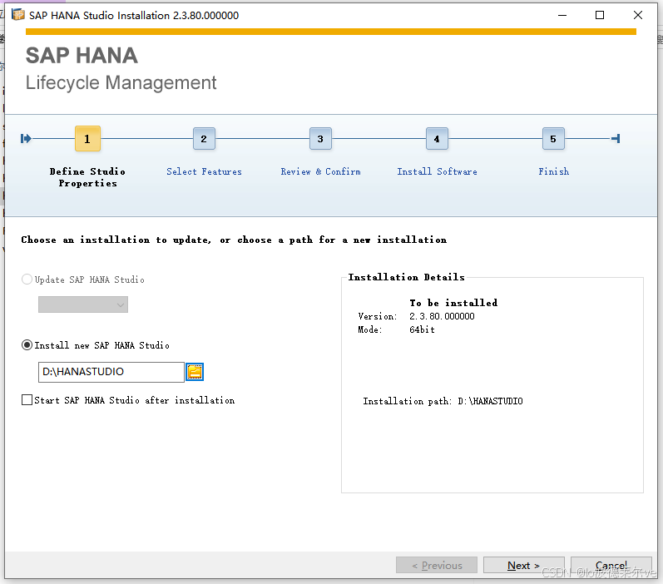Click the wizard start arrow icon

point(26,138)
